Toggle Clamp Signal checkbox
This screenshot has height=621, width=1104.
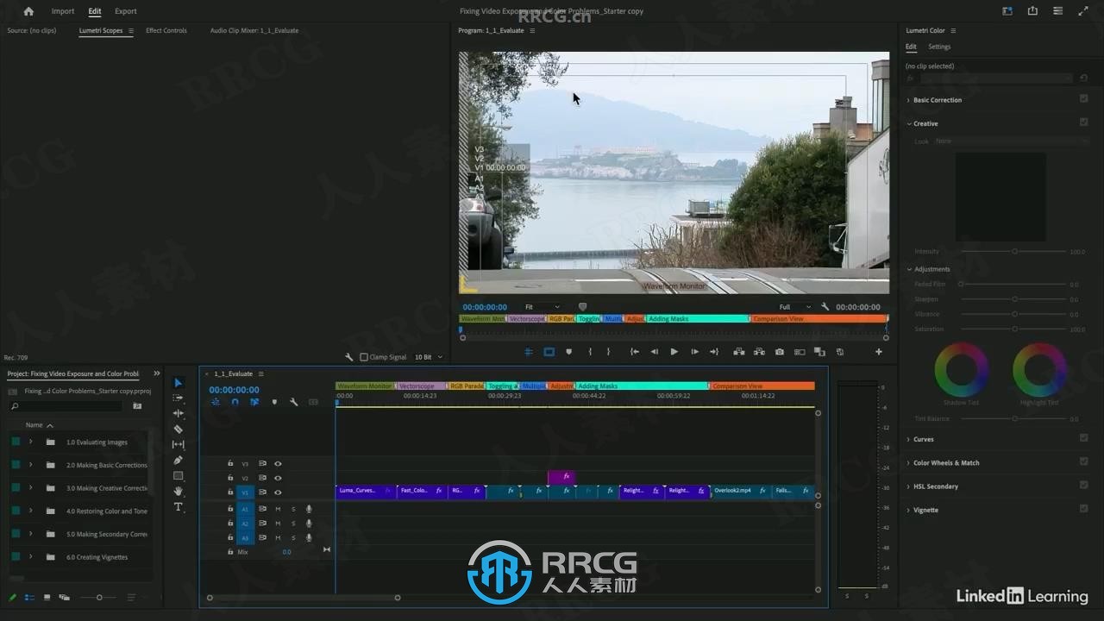pos(363,357)
